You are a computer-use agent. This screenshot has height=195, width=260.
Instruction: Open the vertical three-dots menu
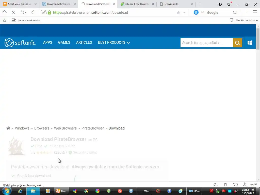pyautogui.click(x=246, y=12)
